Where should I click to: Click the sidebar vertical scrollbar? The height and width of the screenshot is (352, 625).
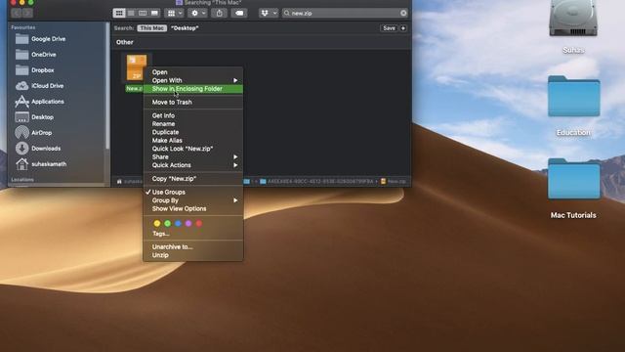click(x=107, y=86)
